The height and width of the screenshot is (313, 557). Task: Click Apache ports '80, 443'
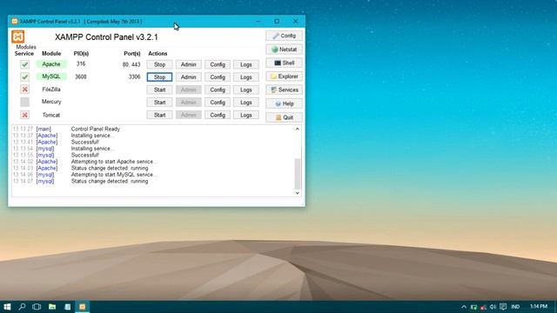(x=131, y=64)
